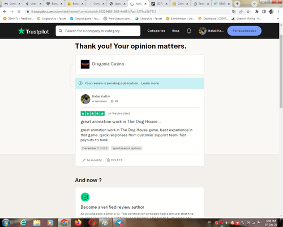Click the For businesses button
The image size is (283, 227).
(x=245, y=31)
